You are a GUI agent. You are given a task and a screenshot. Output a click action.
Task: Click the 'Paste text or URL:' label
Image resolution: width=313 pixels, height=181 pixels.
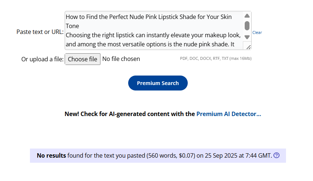point(40,32)
